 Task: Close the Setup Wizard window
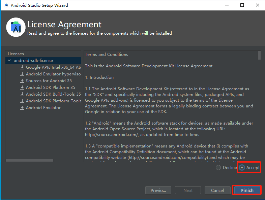click(x=257, y=5)
